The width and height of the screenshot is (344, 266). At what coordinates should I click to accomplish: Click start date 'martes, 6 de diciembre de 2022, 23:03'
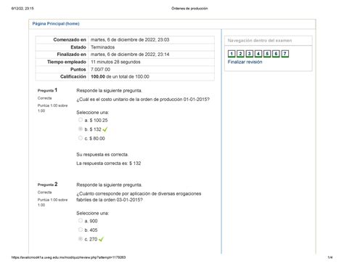click(130, 40)
